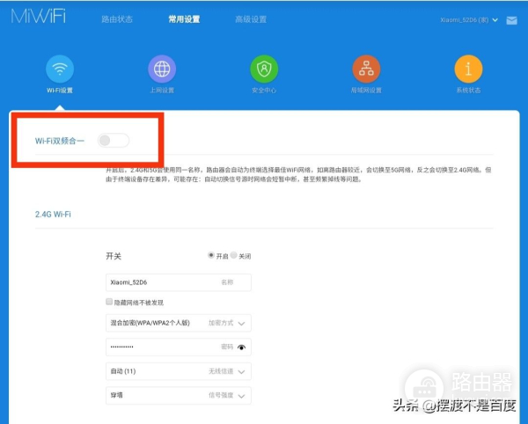The width and height of the screenshot is (528, 424).
Task: Click the MiWiFi logo
Action: coord(39,18)
